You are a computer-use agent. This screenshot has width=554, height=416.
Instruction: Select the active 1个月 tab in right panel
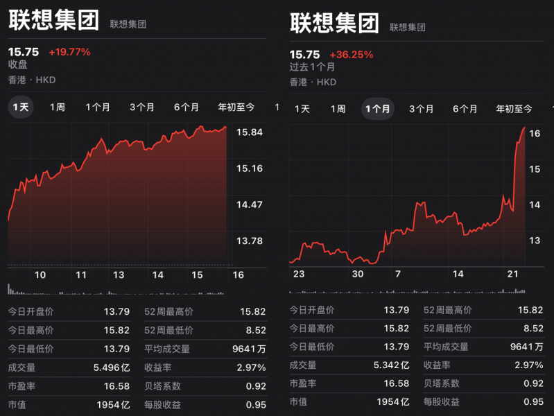click(x=378, y=109)
